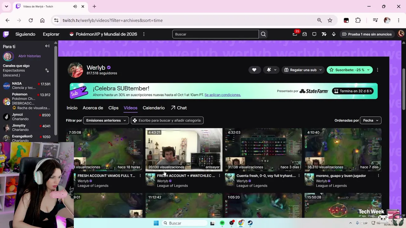
Task: Click the search magnifier button in Twitch
Action: tap(263, 34)
